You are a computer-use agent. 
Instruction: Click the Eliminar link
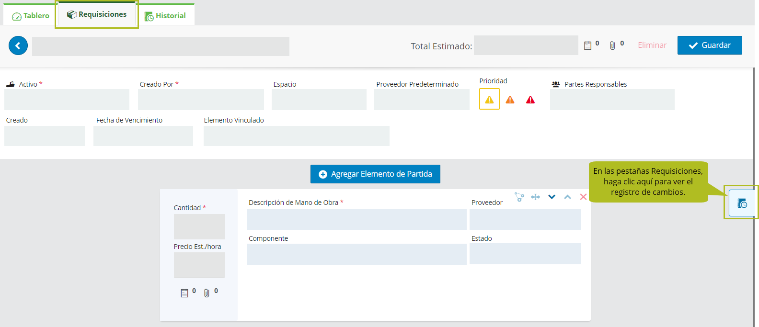652,45
